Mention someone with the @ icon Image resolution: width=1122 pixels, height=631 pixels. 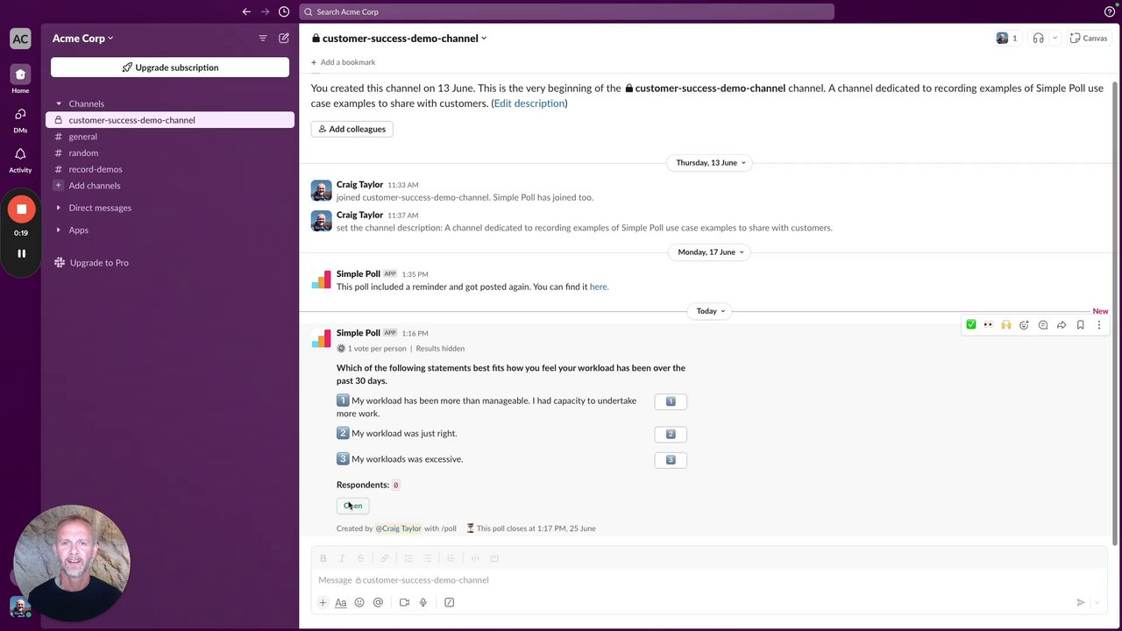point(378,602)
